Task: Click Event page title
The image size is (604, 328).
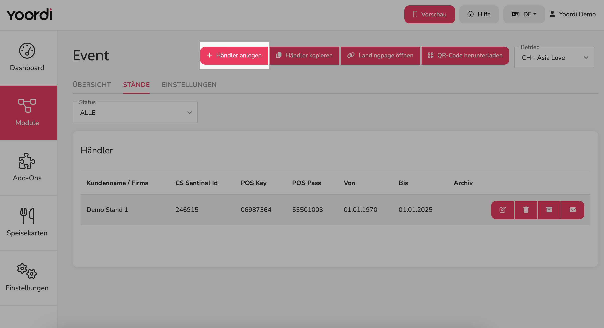Action: [x=91, y=56]
